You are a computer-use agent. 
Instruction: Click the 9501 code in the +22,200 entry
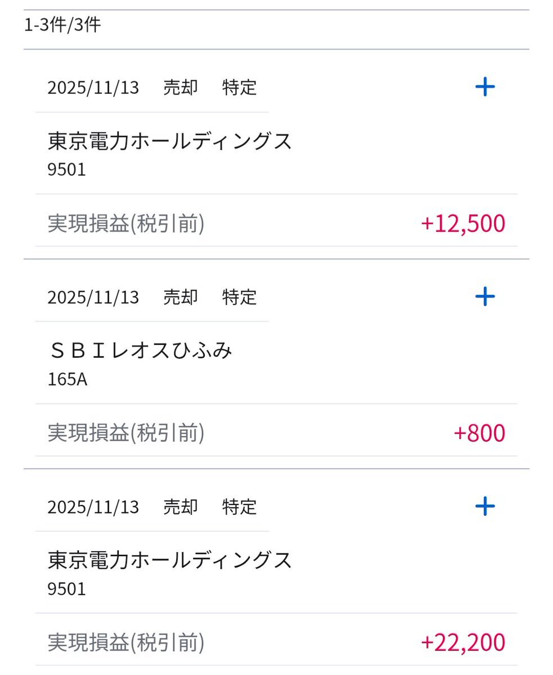click(67, 589)
